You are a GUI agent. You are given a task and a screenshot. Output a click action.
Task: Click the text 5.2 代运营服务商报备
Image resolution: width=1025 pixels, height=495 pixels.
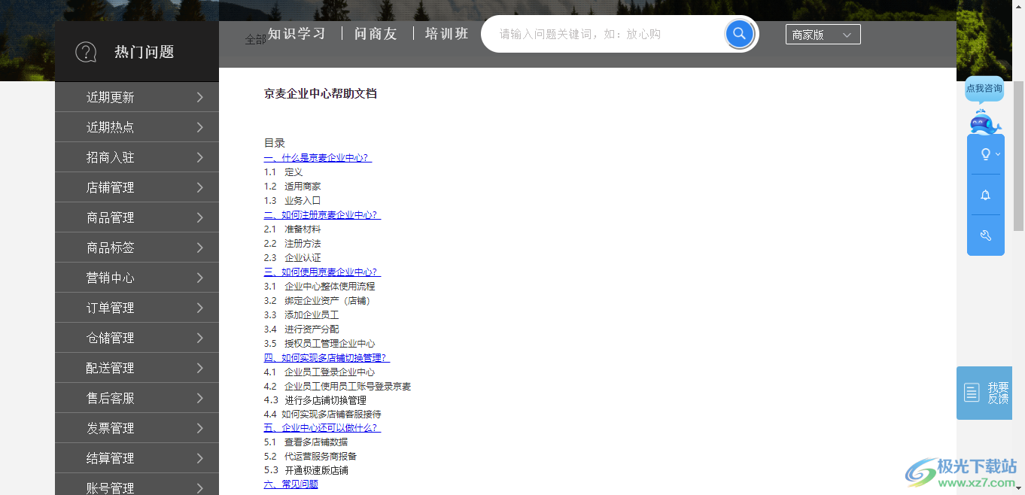(x=311, y=457)
